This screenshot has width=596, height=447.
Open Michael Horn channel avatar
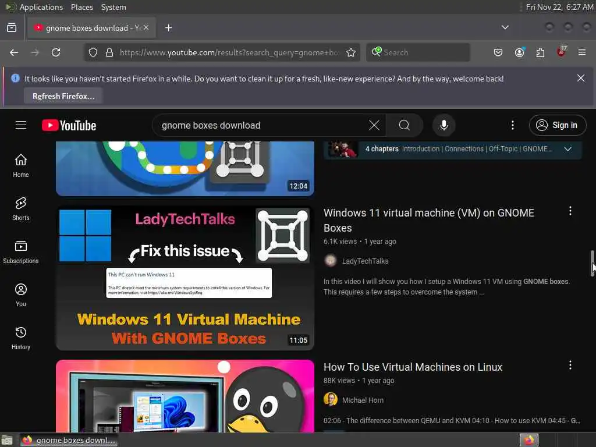click(331, 400)
